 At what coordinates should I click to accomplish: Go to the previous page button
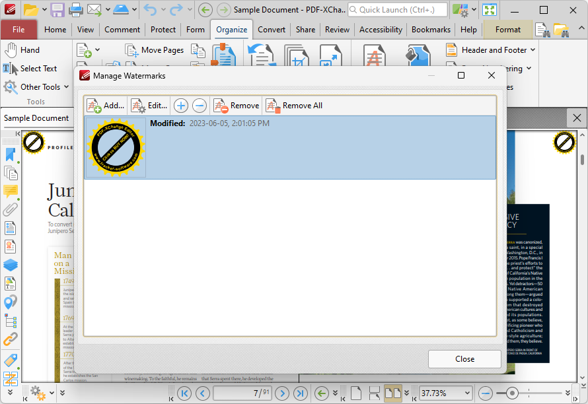(x=203, y=393)
